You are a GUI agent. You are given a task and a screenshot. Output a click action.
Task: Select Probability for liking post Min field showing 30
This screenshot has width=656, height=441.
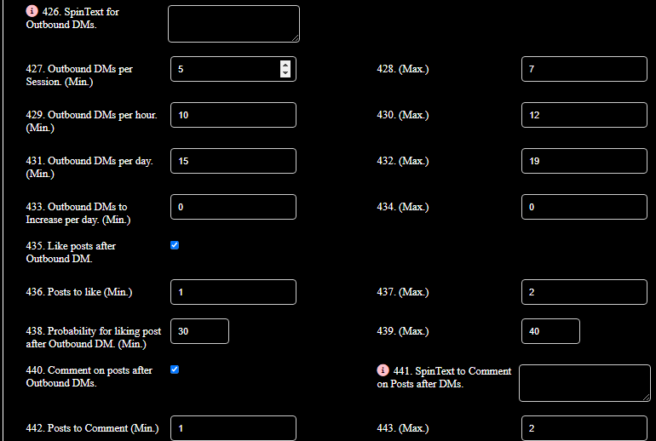tap(199, 331)
